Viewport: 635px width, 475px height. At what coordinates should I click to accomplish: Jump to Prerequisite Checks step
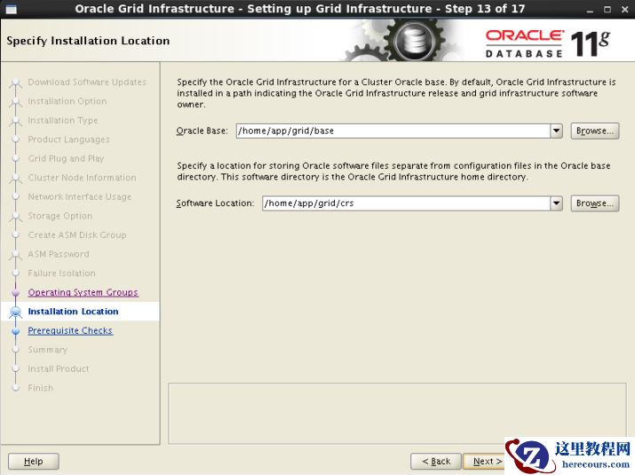pos(70,330)
